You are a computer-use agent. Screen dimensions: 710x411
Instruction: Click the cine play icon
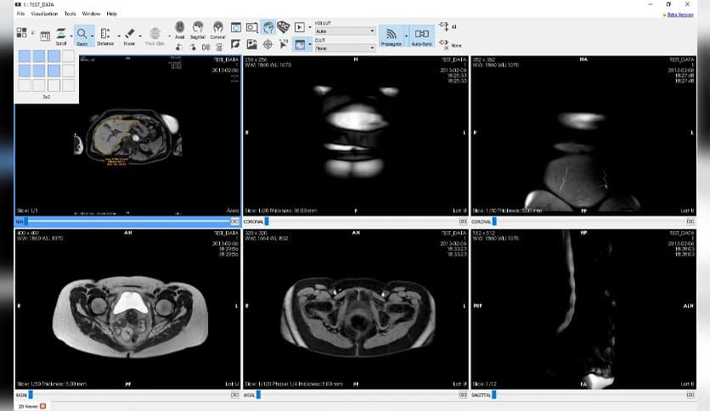300,28
